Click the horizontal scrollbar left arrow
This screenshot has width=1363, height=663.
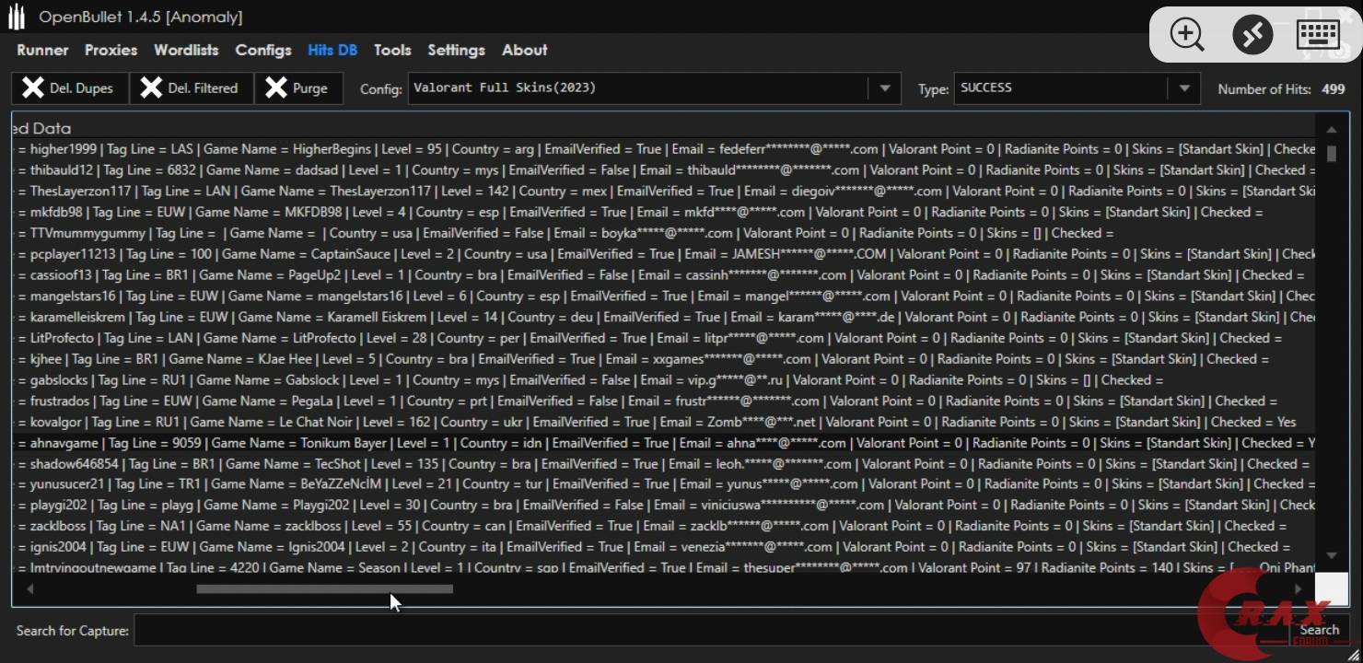coord(29,588)
